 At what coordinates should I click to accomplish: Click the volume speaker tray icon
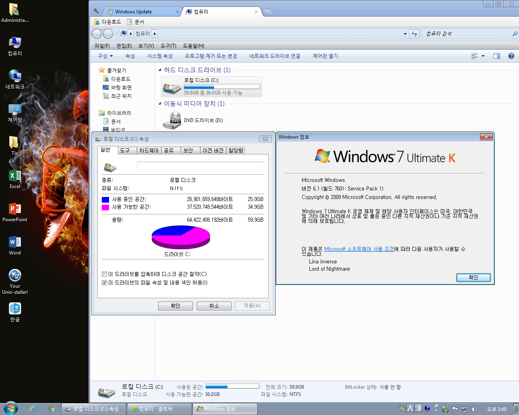pos(474,409)
